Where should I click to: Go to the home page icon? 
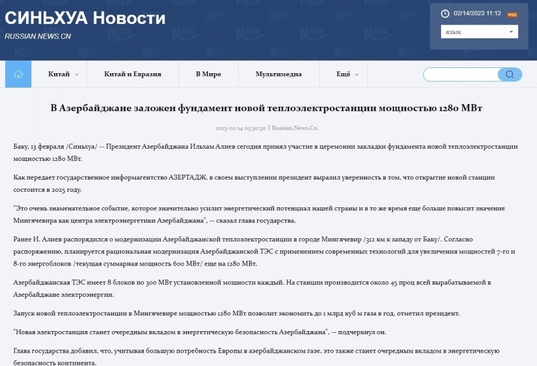18,74
